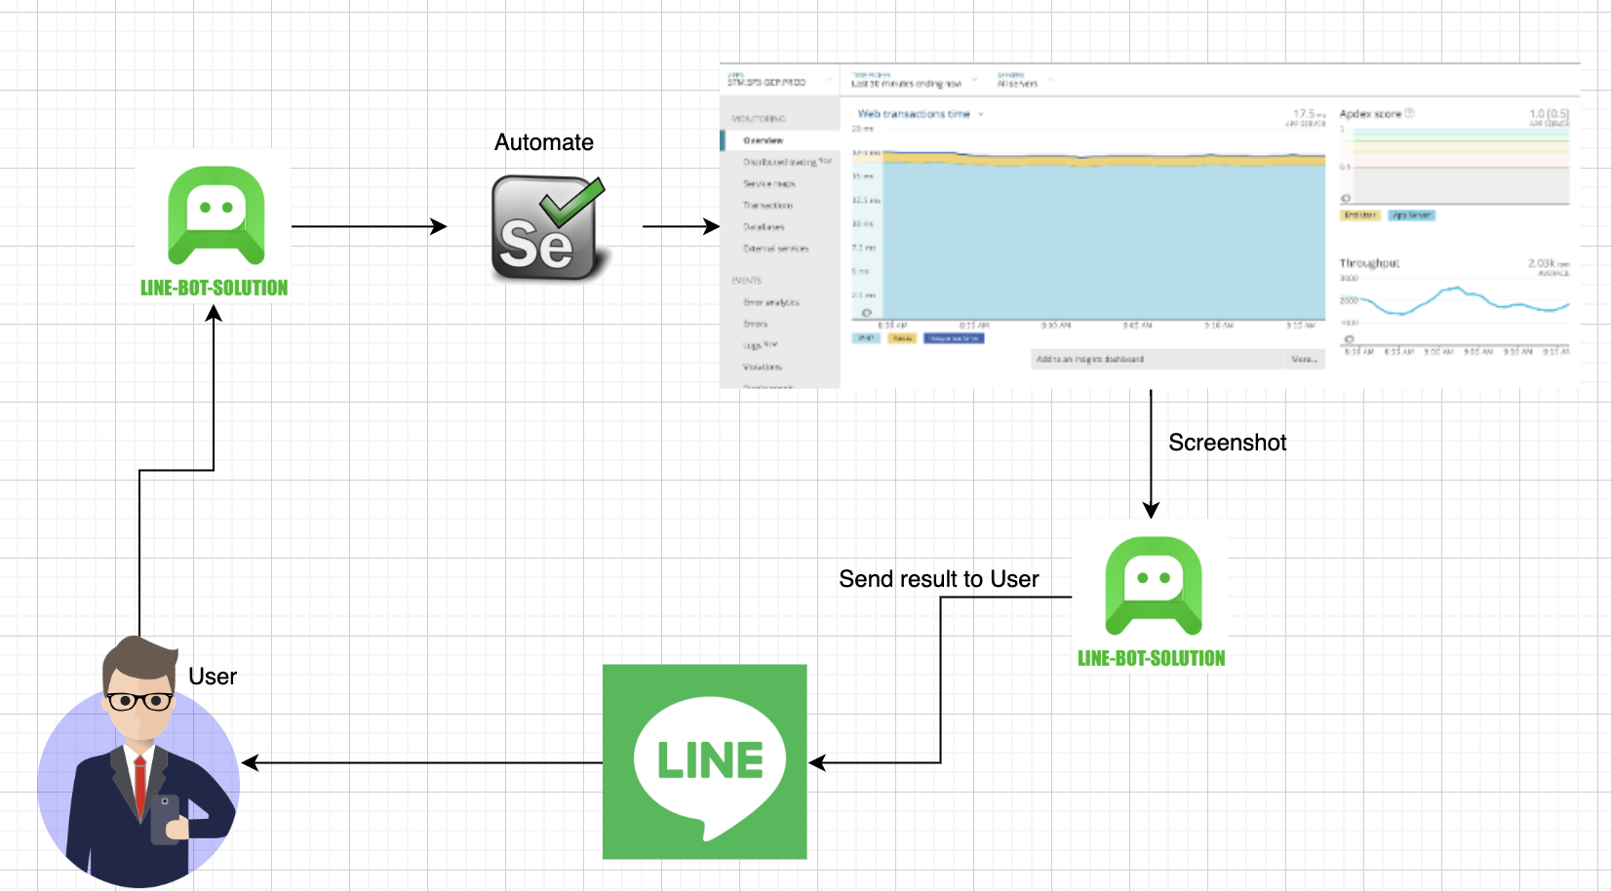Click the Apdex score help icon
Screen dimensions: 1611x891
(x=1409, y=113)
